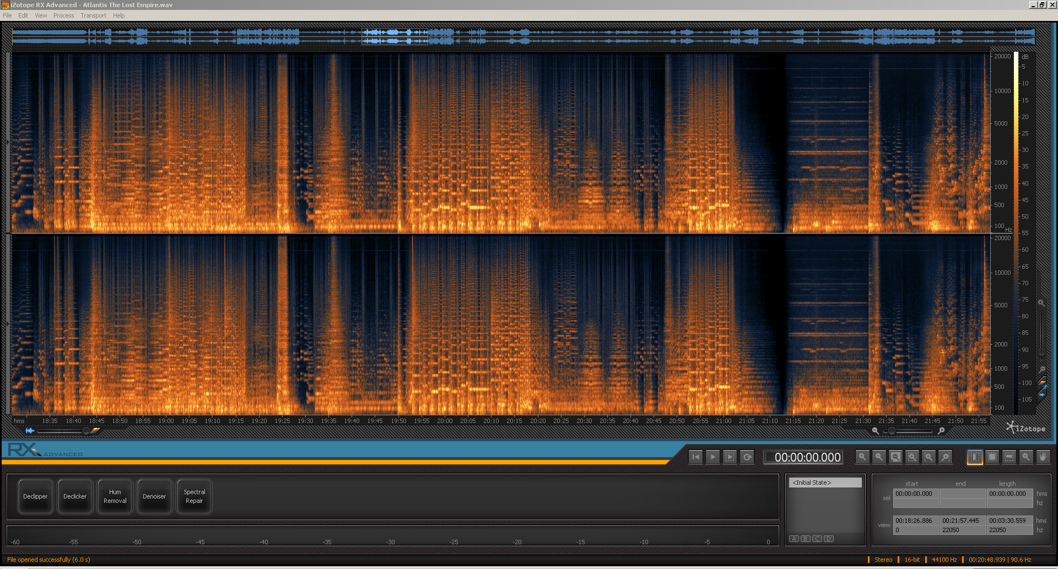
Task: Click the rewind to start button
Action: point(695,457)
